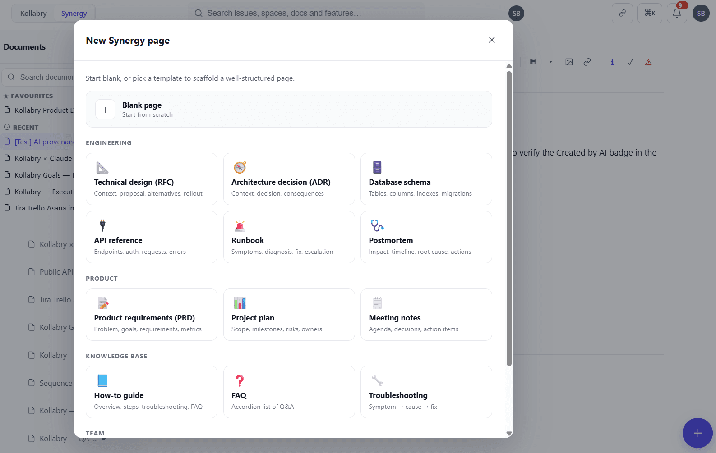
Task: Open the Public API document
Action: (51, 272)
